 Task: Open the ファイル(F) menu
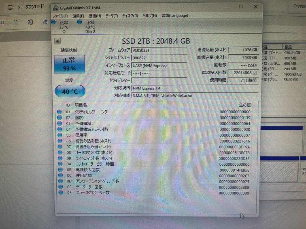point(60,16)
